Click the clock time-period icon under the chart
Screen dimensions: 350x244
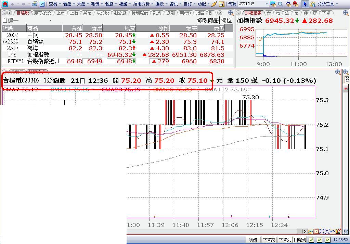click(316, 231)
